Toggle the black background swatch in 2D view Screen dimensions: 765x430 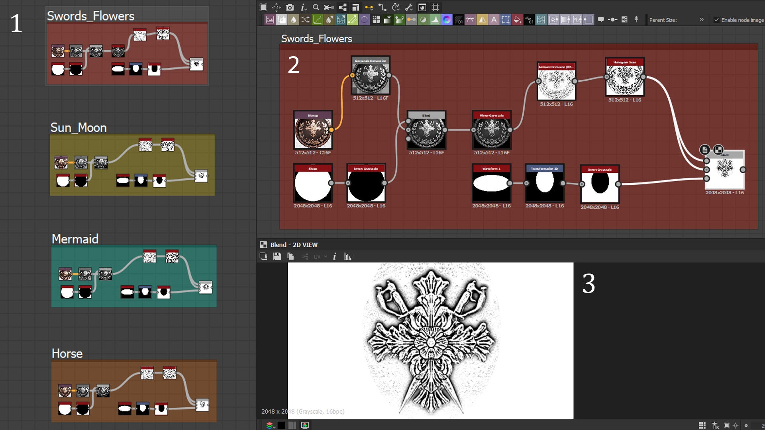tap(281, 425)
